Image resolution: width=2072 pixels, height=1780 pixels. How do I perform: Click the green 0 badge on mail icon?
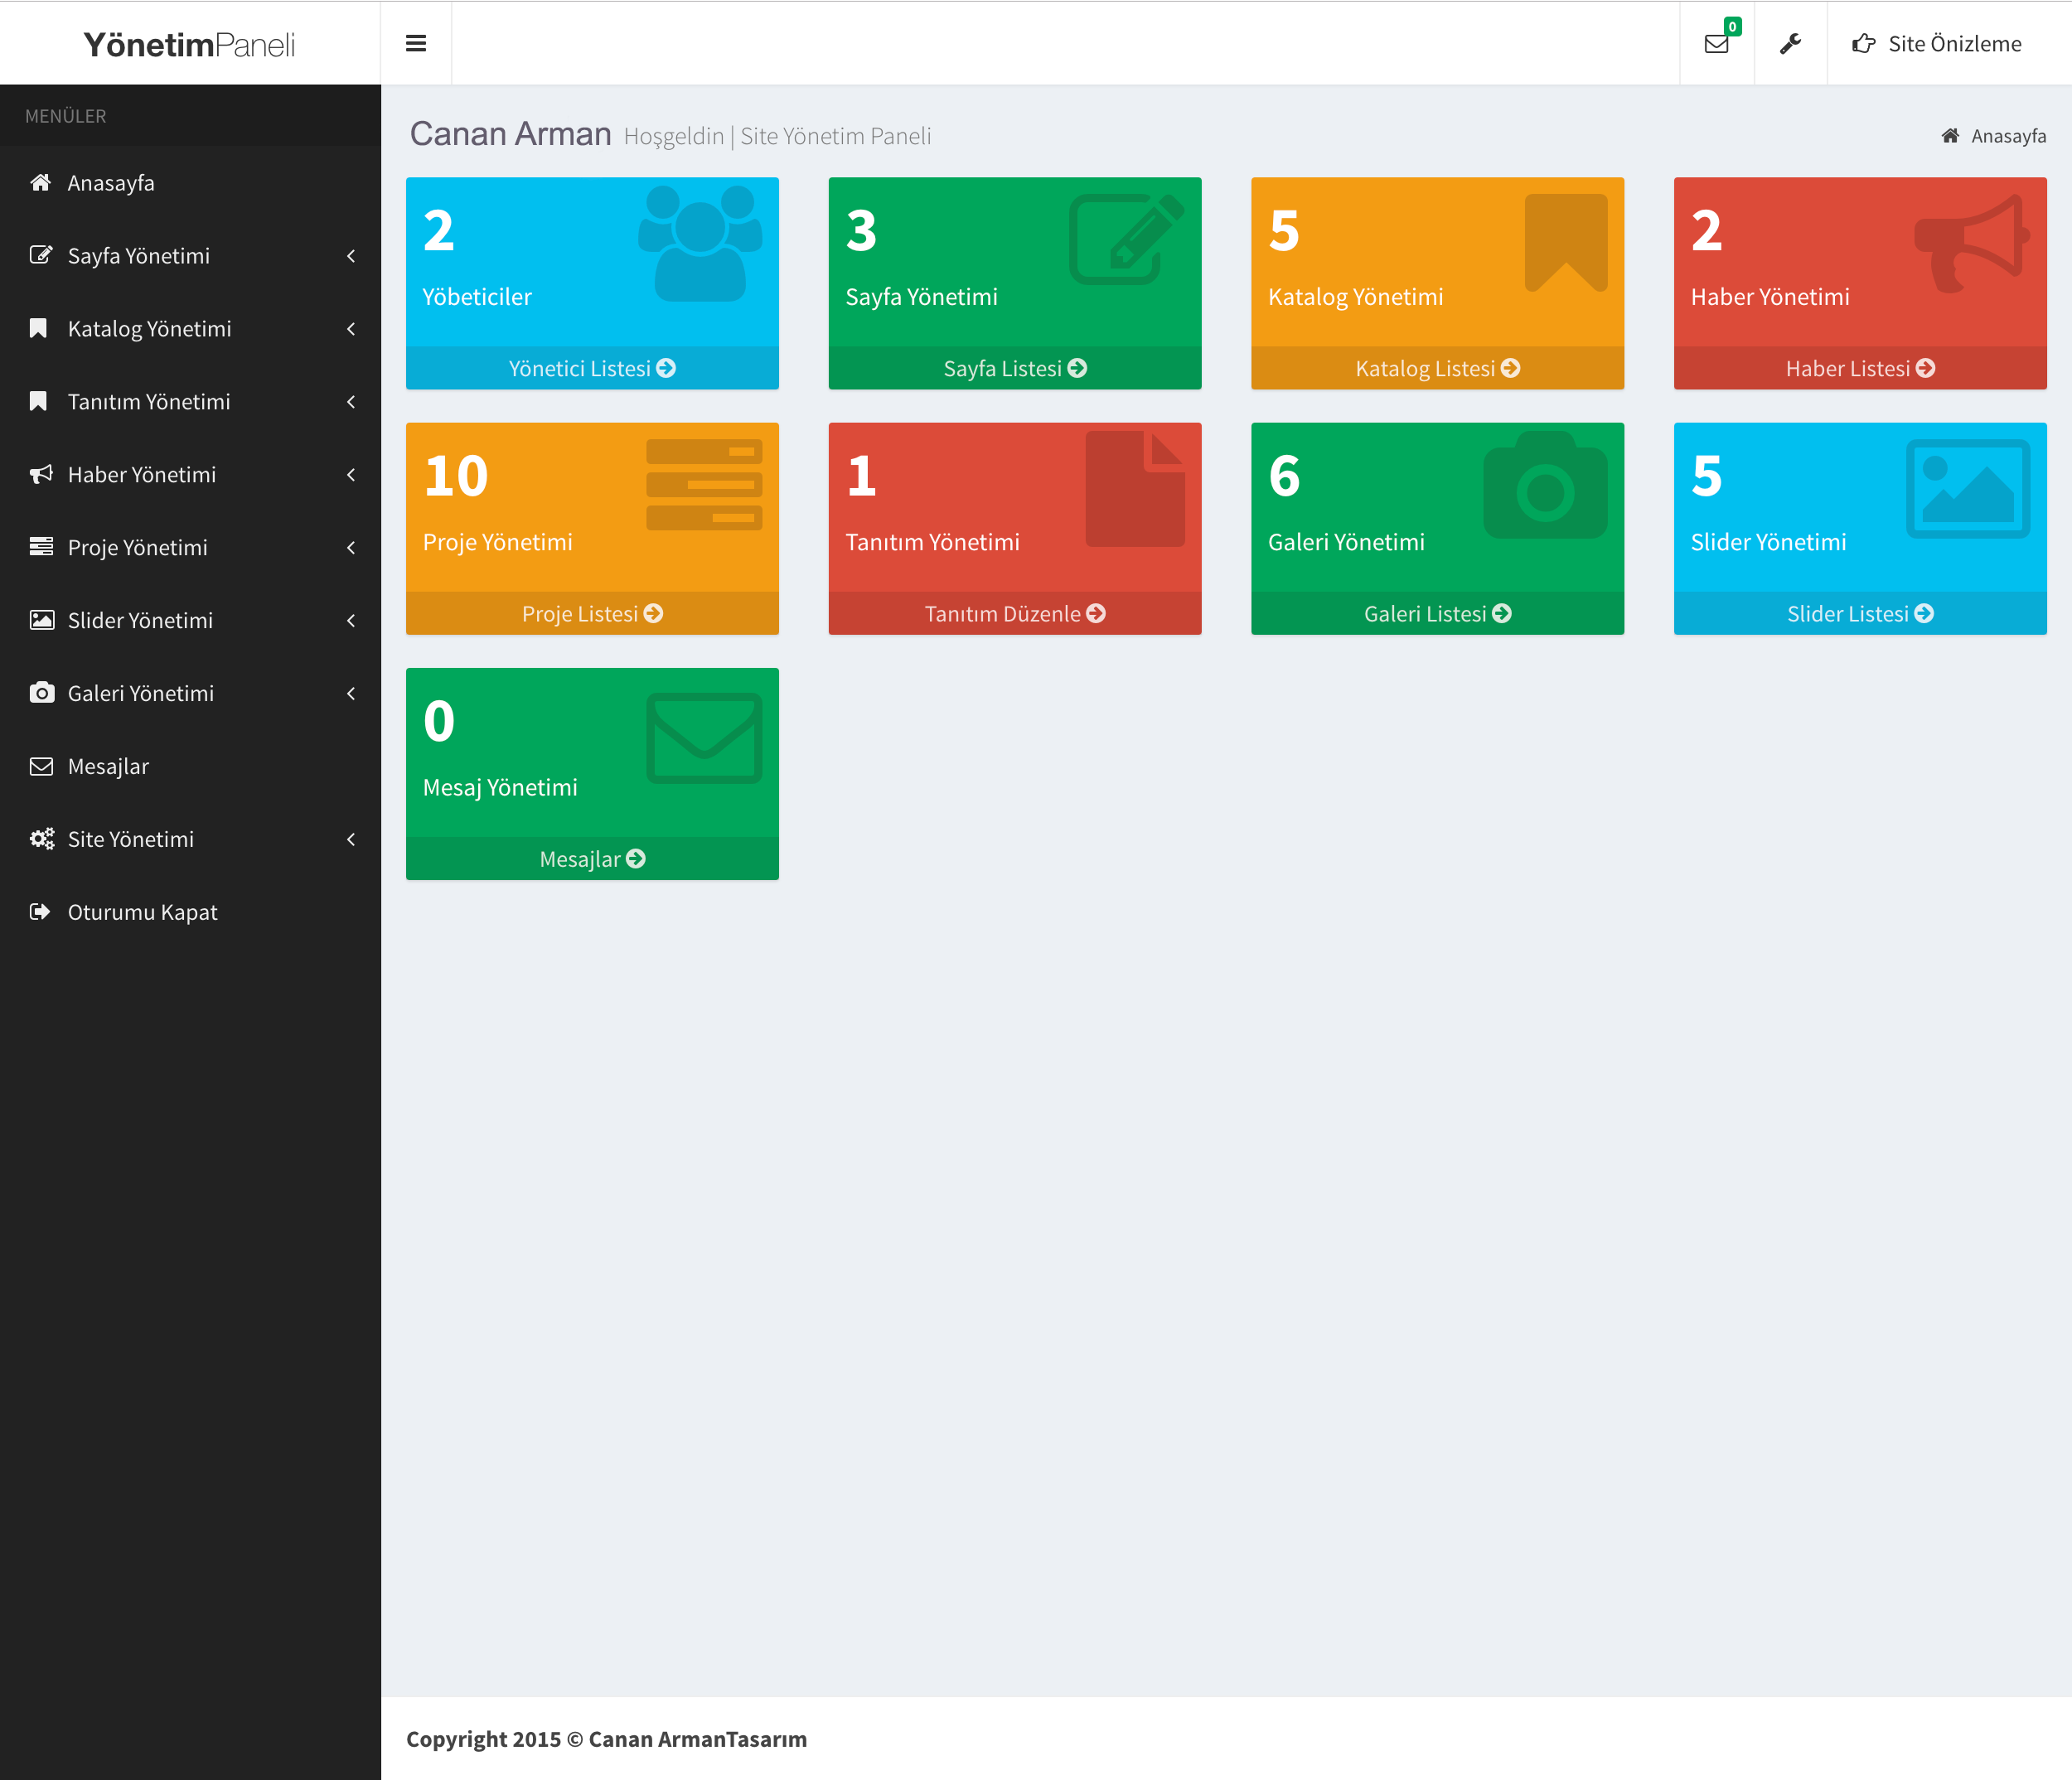(1732, 26)
